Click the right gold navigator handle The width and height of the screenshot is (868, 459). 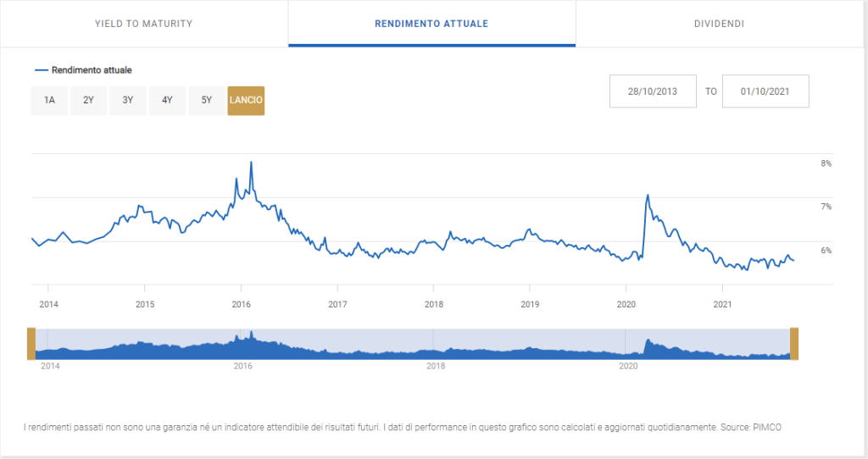tap(795, 343)
